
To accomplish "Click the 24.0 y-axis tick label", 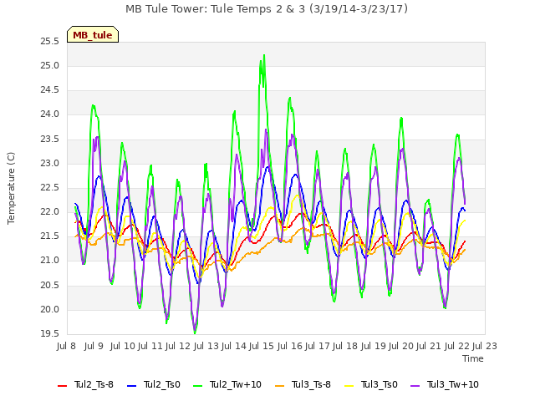I will (49, 114).
